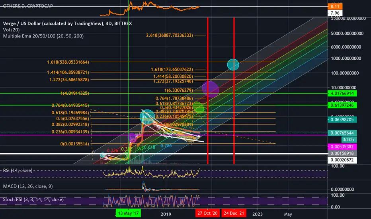Click the 2023 label on the time axis
Screen dimensions: 371x219
click(x=258, y=214)
